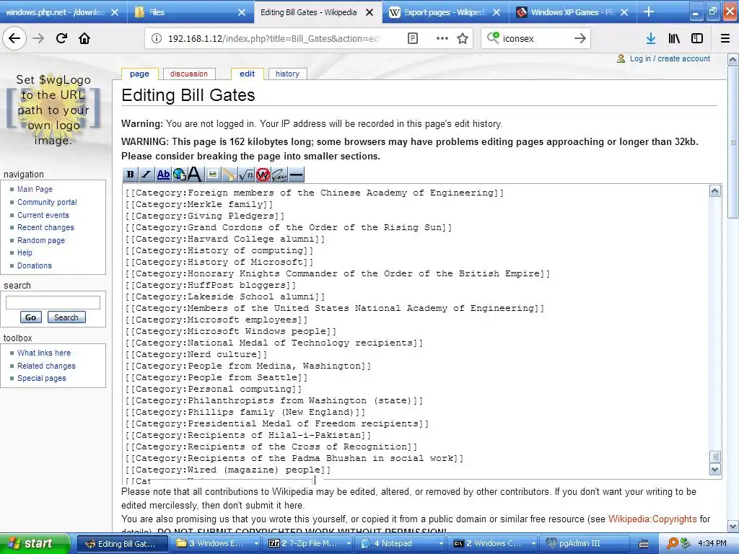Click the Go search button
The height and width of the screenshot is (554, 739).
click(x=30, y=317)
